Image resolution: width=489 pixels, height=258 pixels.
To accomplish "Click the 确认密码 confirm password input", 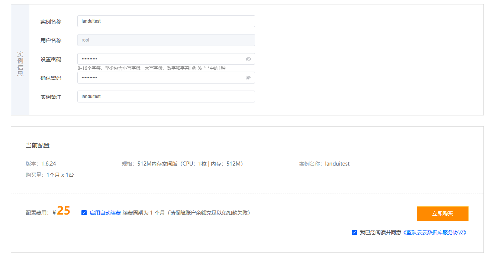I will pyautogui.click(x=160, y=77).
